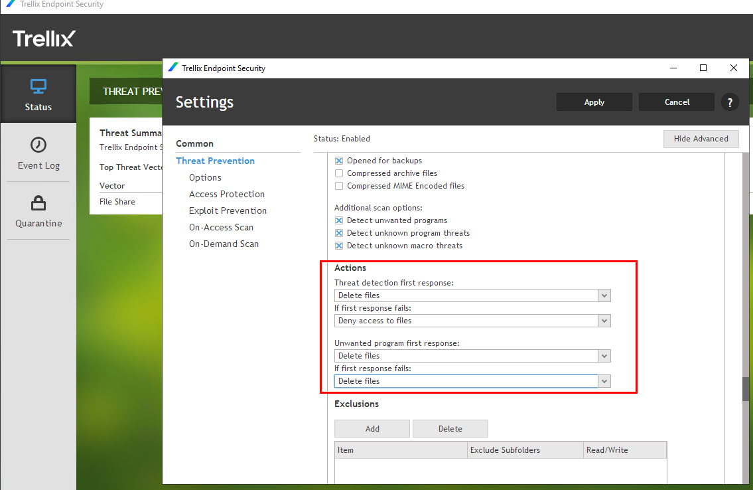Click the Actions section heading
This screenshot has width=753, height=490.
tap(350, 268)
